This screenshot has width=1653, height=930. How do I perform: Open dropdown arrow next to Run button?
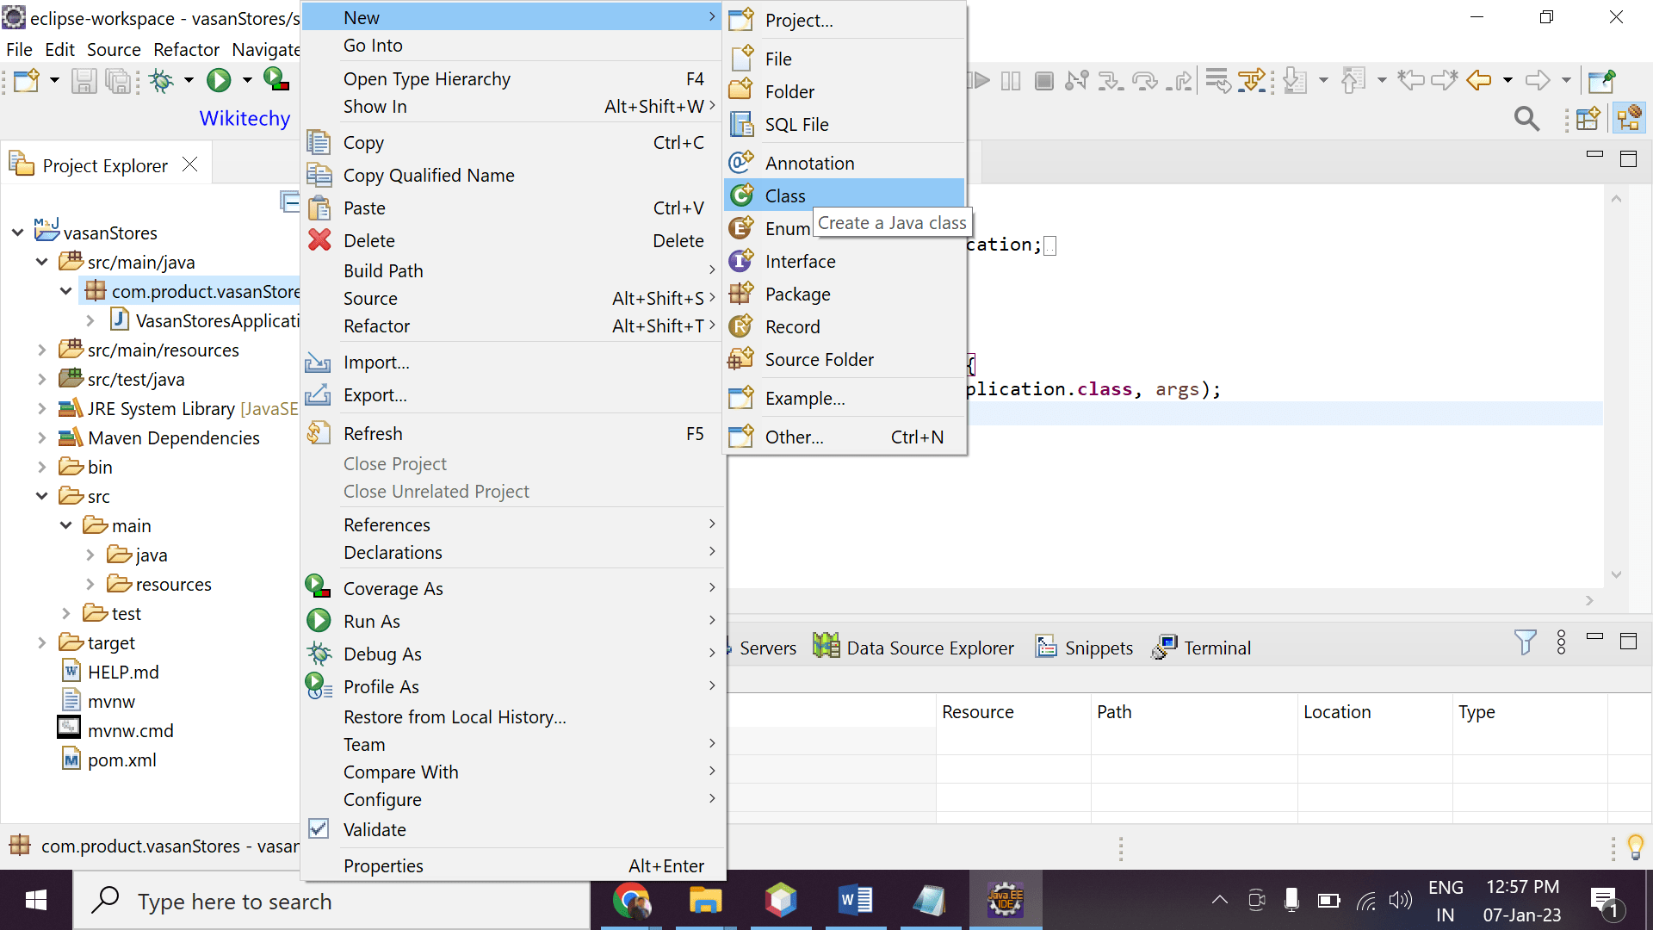(x=247, y=81)
